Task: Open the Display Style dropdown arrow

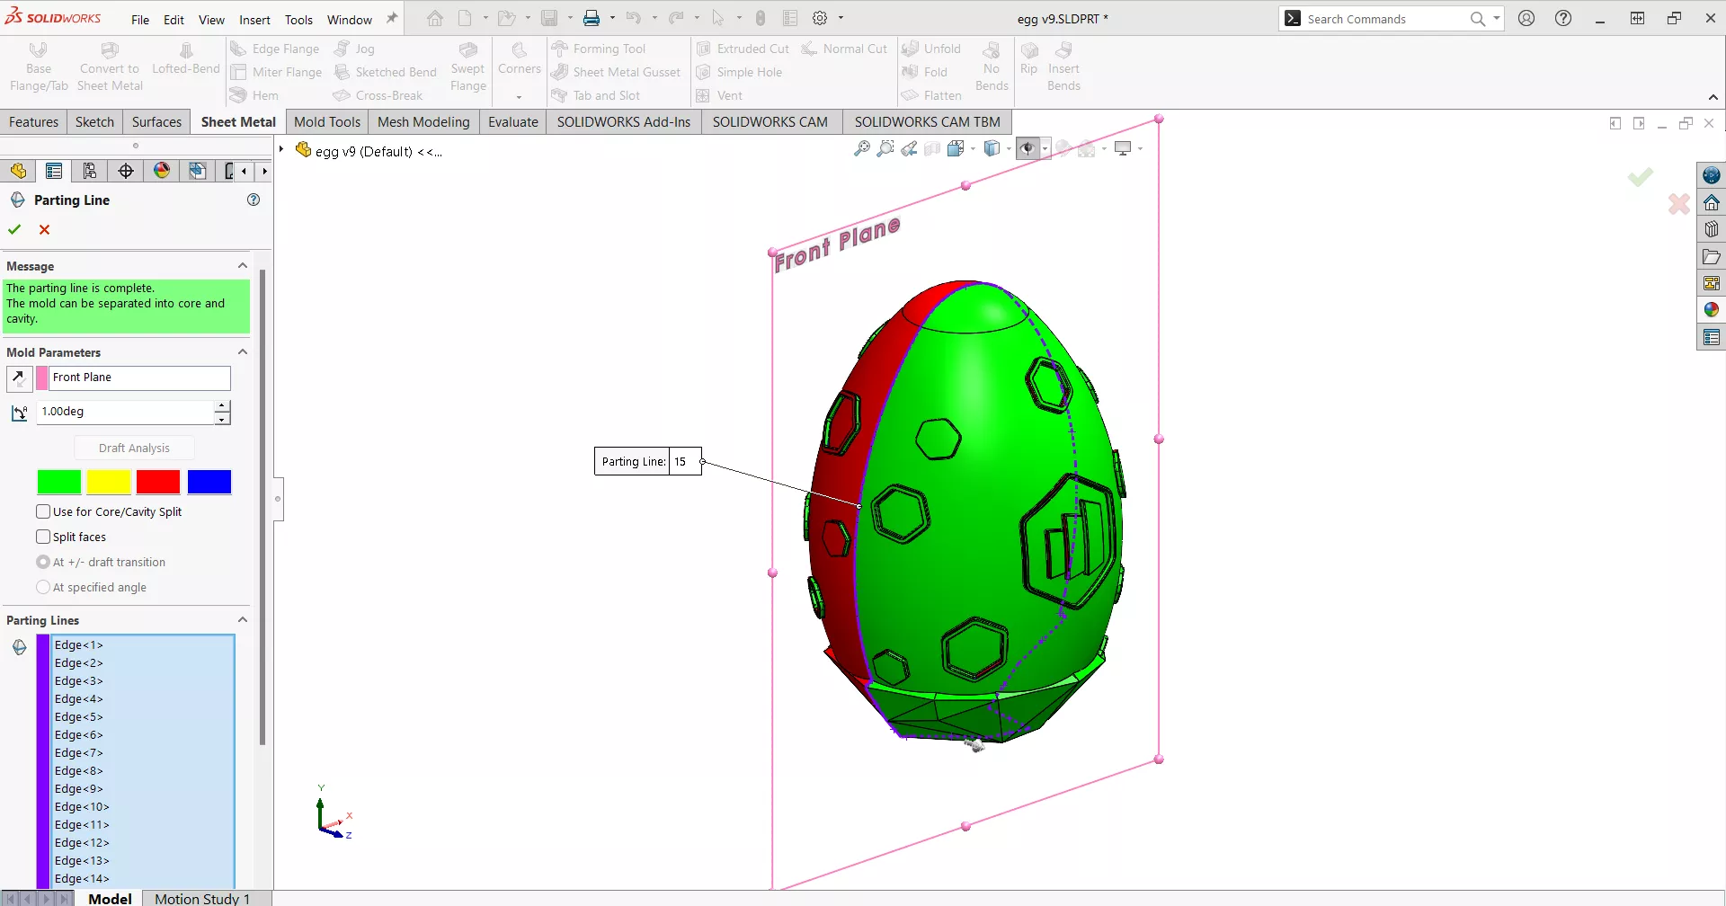Action: pos(1009,148)
